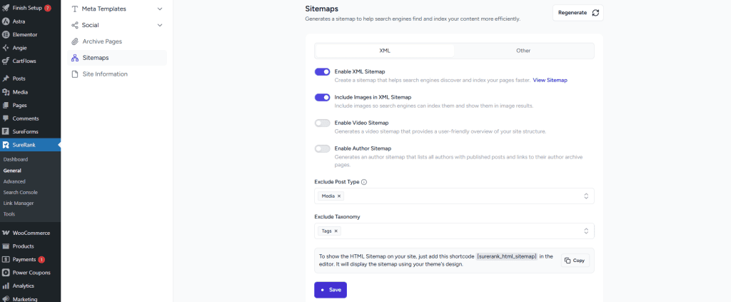Click the View Sitemap link

[550, 80]
